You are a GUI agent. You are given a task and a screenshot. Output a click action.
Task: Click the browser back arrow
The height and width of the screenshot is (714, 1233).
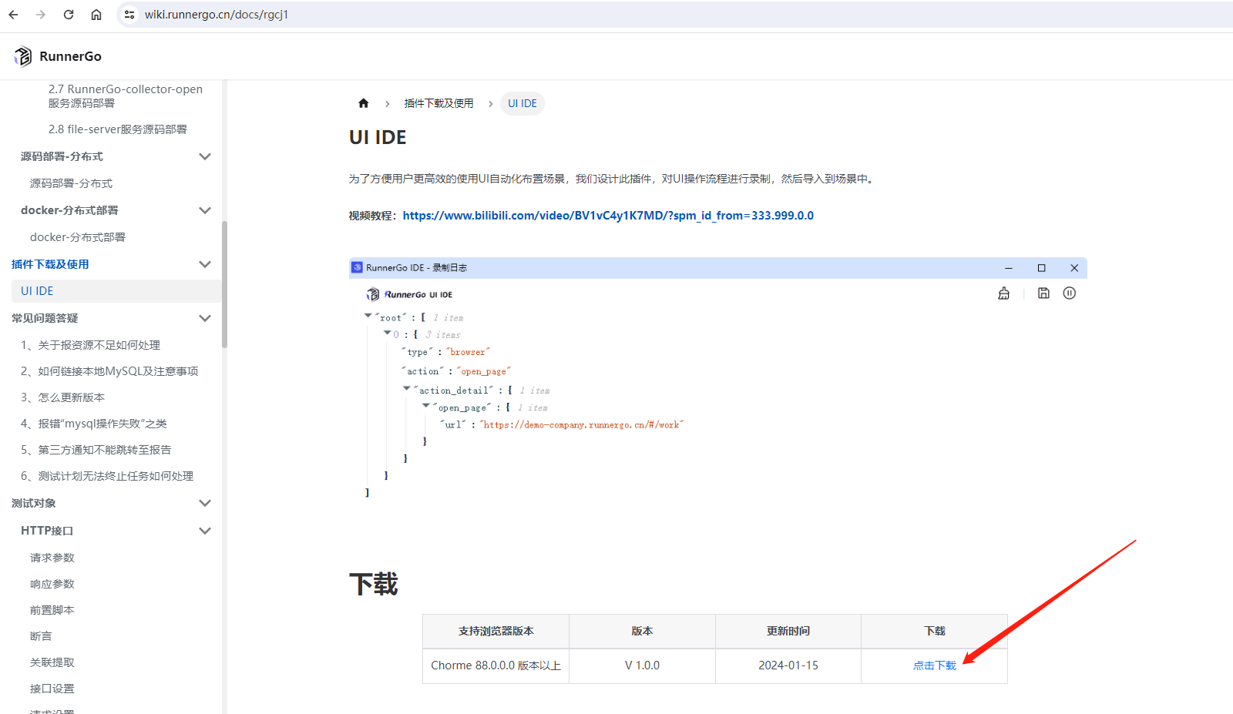coord(13,15)
